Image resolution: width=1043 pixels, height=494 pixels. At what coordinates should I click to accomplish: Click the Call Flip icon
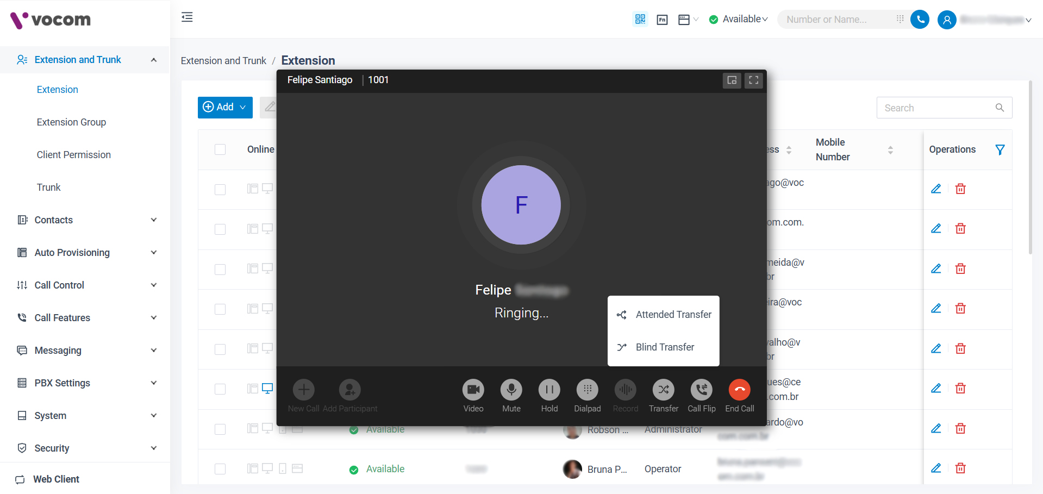[x=701, y=390]
